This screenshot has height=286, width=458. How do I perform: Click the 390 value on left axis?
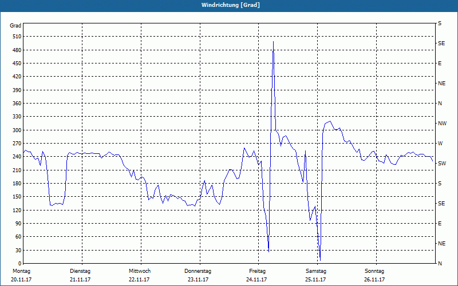17,90
